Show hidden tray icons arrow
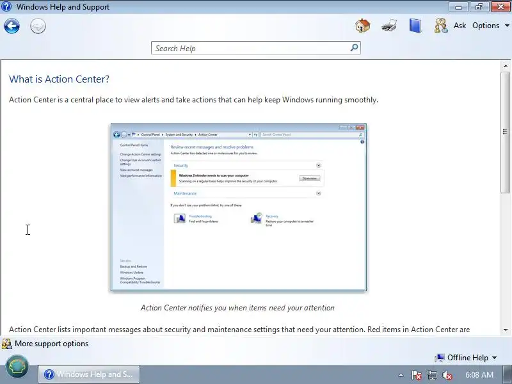512x384 pixels. click(401, 375)
